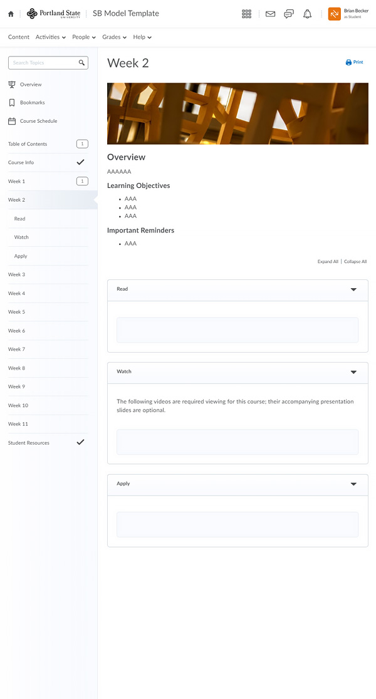Select Week 9 in sidebar
The height and width of the screenshot is (699, 376).
coord(48,386)
